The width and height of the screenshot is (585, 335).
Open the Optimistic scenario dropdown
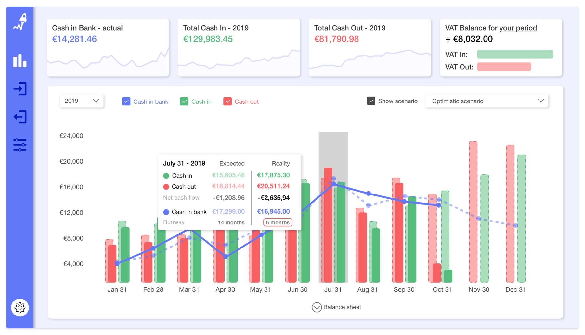(486, 101)
